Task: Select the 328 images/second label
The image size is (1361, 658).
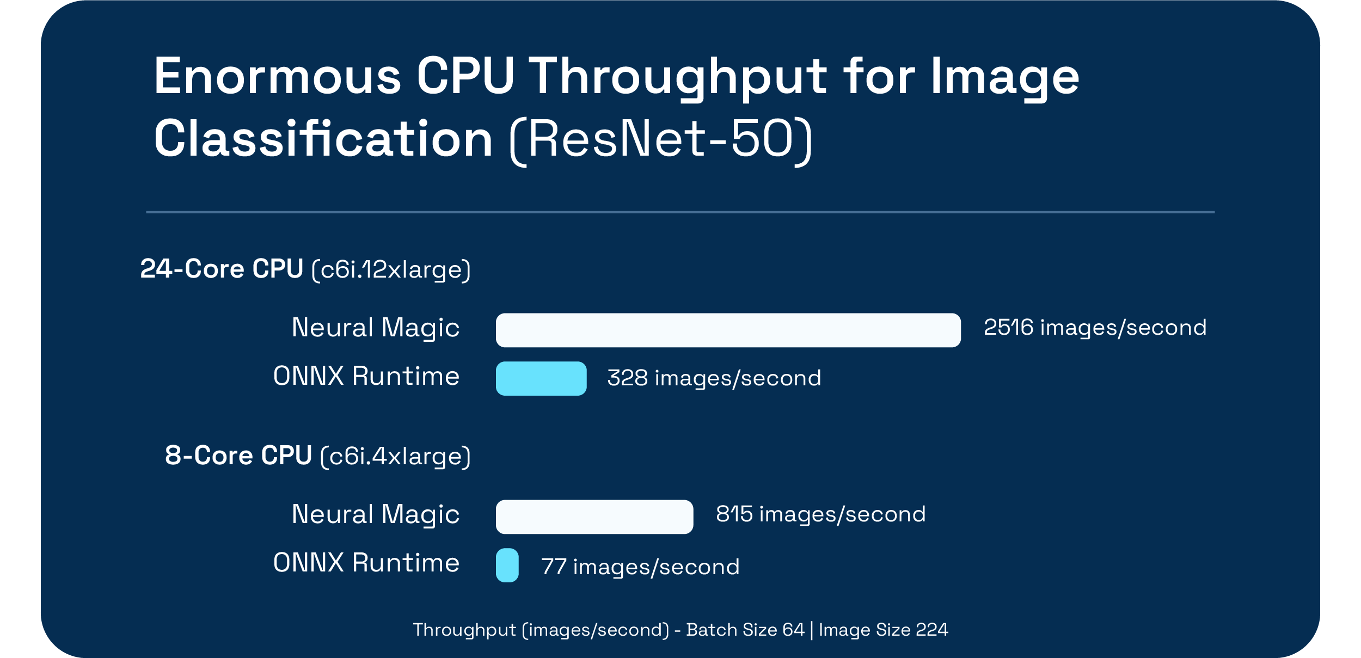Action: pyautogui.click(x=714, y=378)
